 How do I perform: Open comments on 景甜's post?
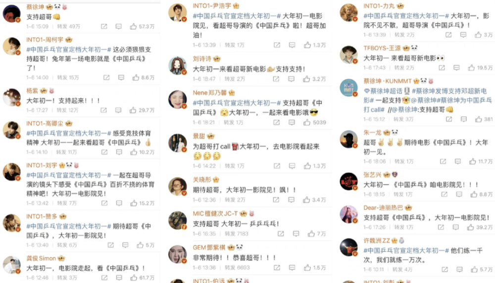(x=292, y=166)
